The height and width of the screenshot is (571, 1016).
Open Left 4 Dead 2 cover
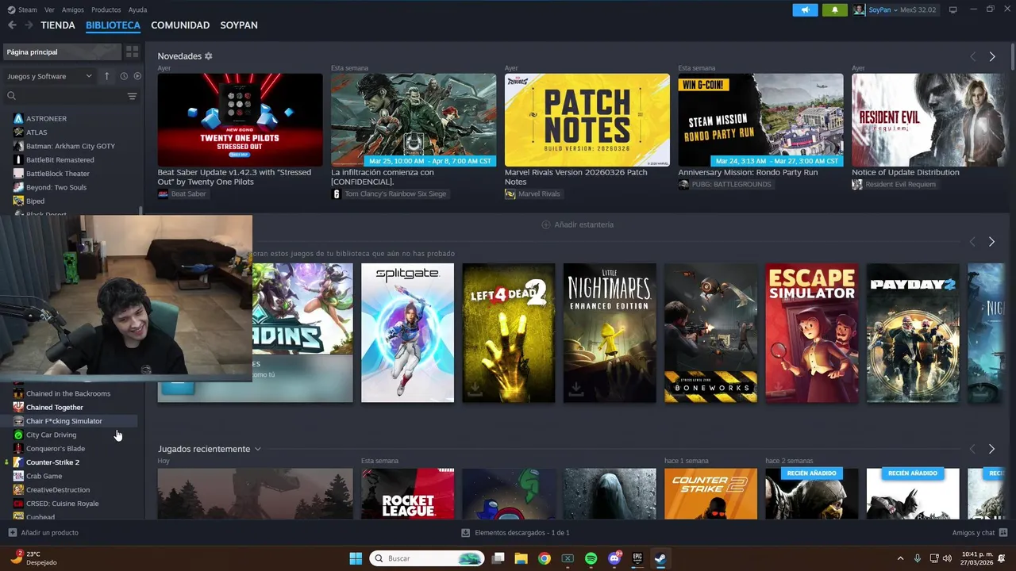pyautogui.click(x=509, y=333)
